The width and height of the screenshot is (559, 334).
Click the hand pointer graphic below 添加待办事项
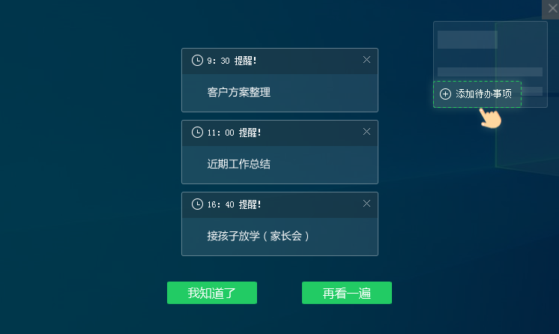coord(490,118)
